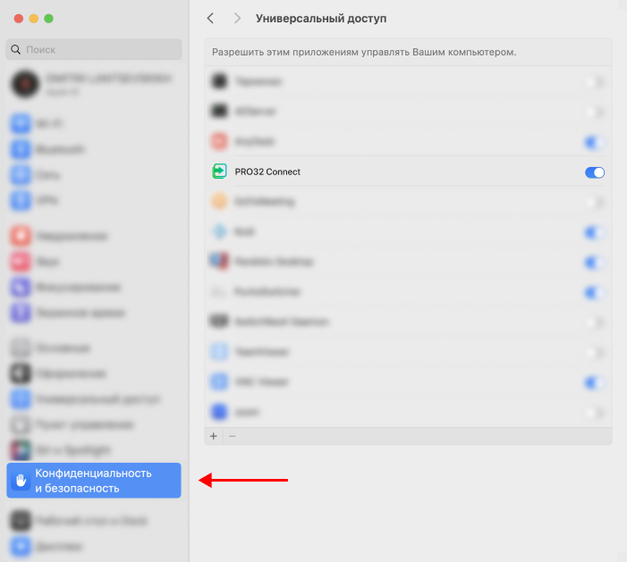Add an app with the plus button
The image size is (627, 562).
pyautogui.click(x=214, y=436)
